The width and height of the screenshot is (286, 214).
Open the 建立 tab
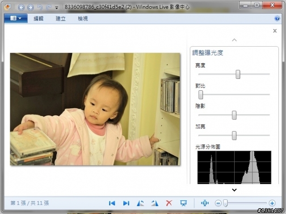pos(61,19)
